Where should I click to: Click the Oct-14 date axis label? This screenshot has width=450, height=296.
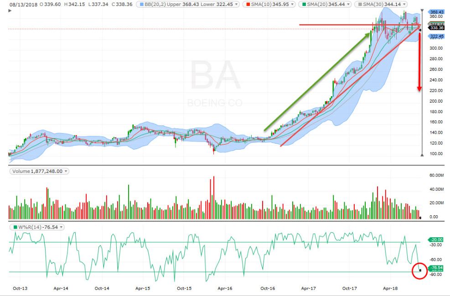coord(102,288)
